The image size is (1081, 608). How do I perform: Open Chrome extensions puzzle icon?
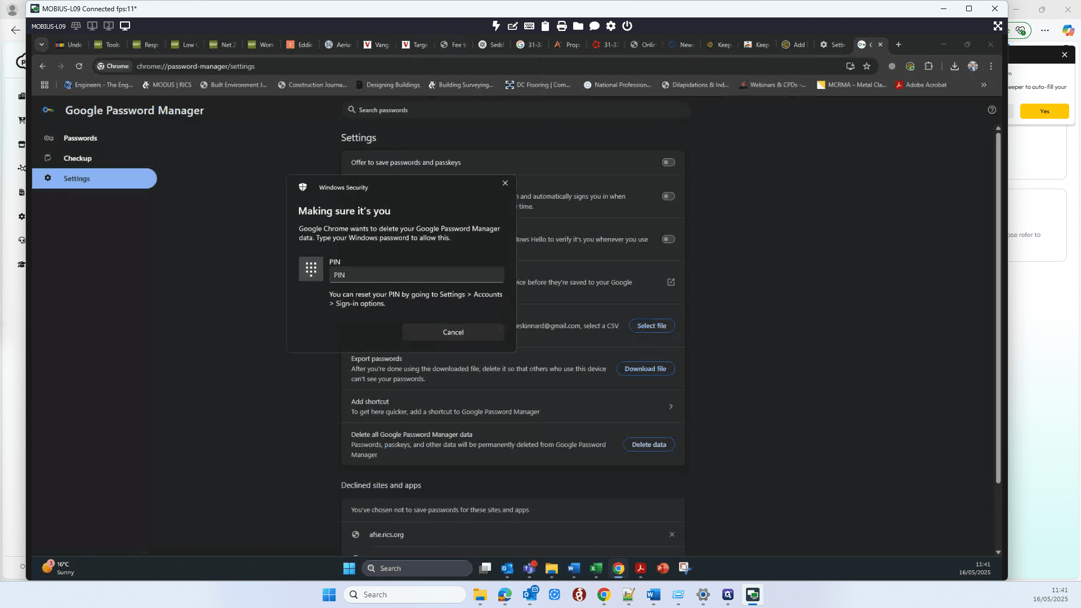[929, 66]
